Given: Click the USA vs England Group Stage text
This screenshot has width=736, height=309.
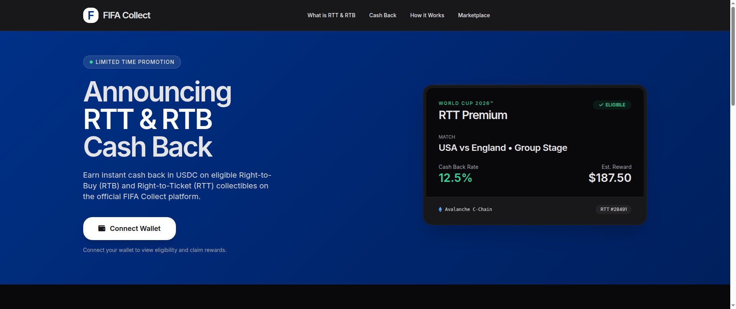Looking at the screenshot, I should tap(503, 148).
